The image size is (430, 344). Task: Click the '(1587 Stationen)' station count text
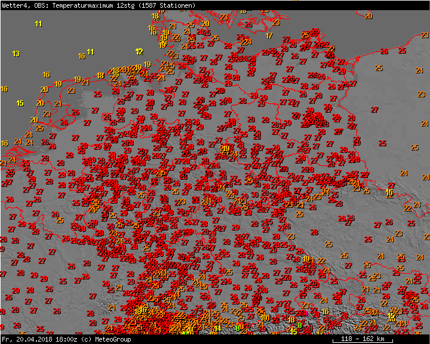(167, 5)
